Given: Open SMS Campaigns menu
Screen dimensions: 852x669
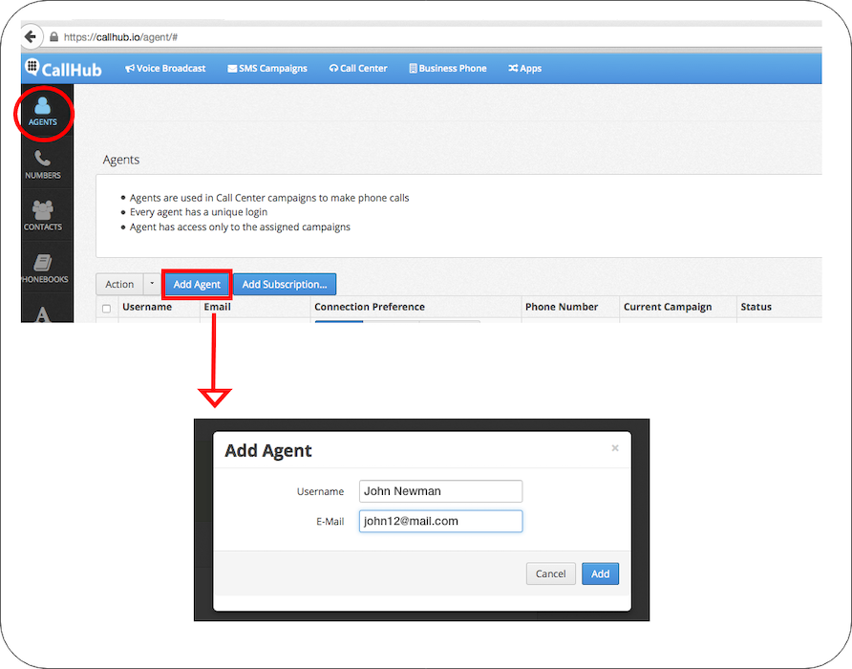Looking at the screenshot, I should click(267, 69).
